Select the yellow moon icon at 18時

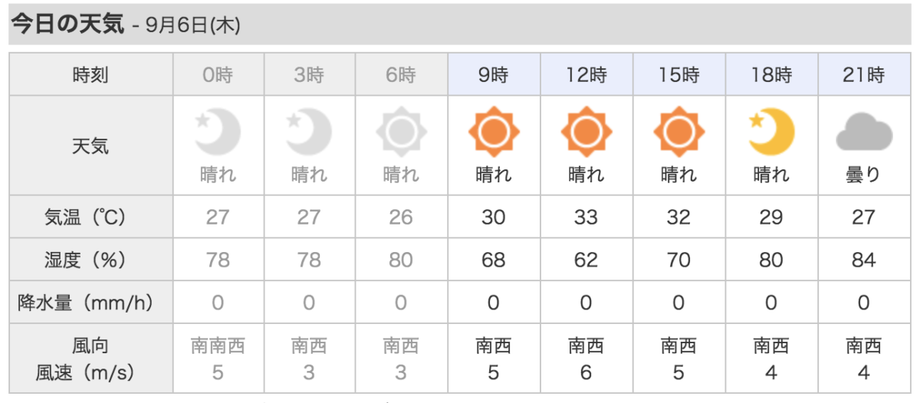(771, 132)
